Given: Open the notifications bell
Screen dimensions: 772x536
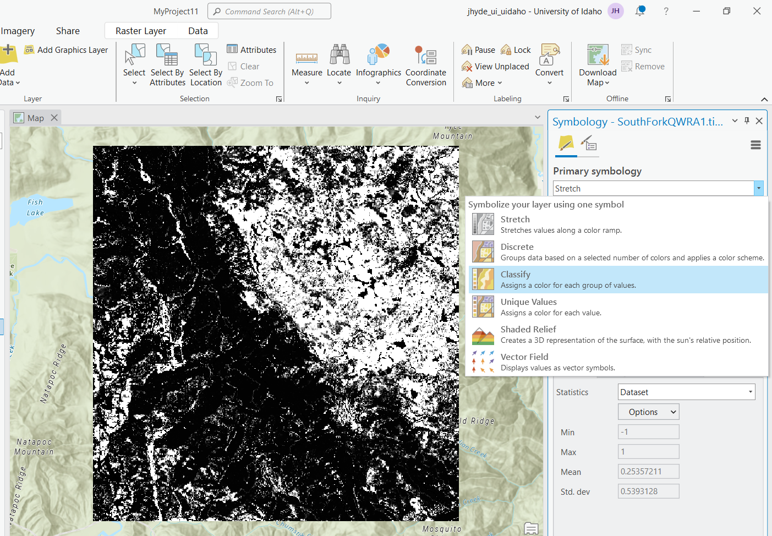Looking at the screenshot, I should (x=640, y=11).
